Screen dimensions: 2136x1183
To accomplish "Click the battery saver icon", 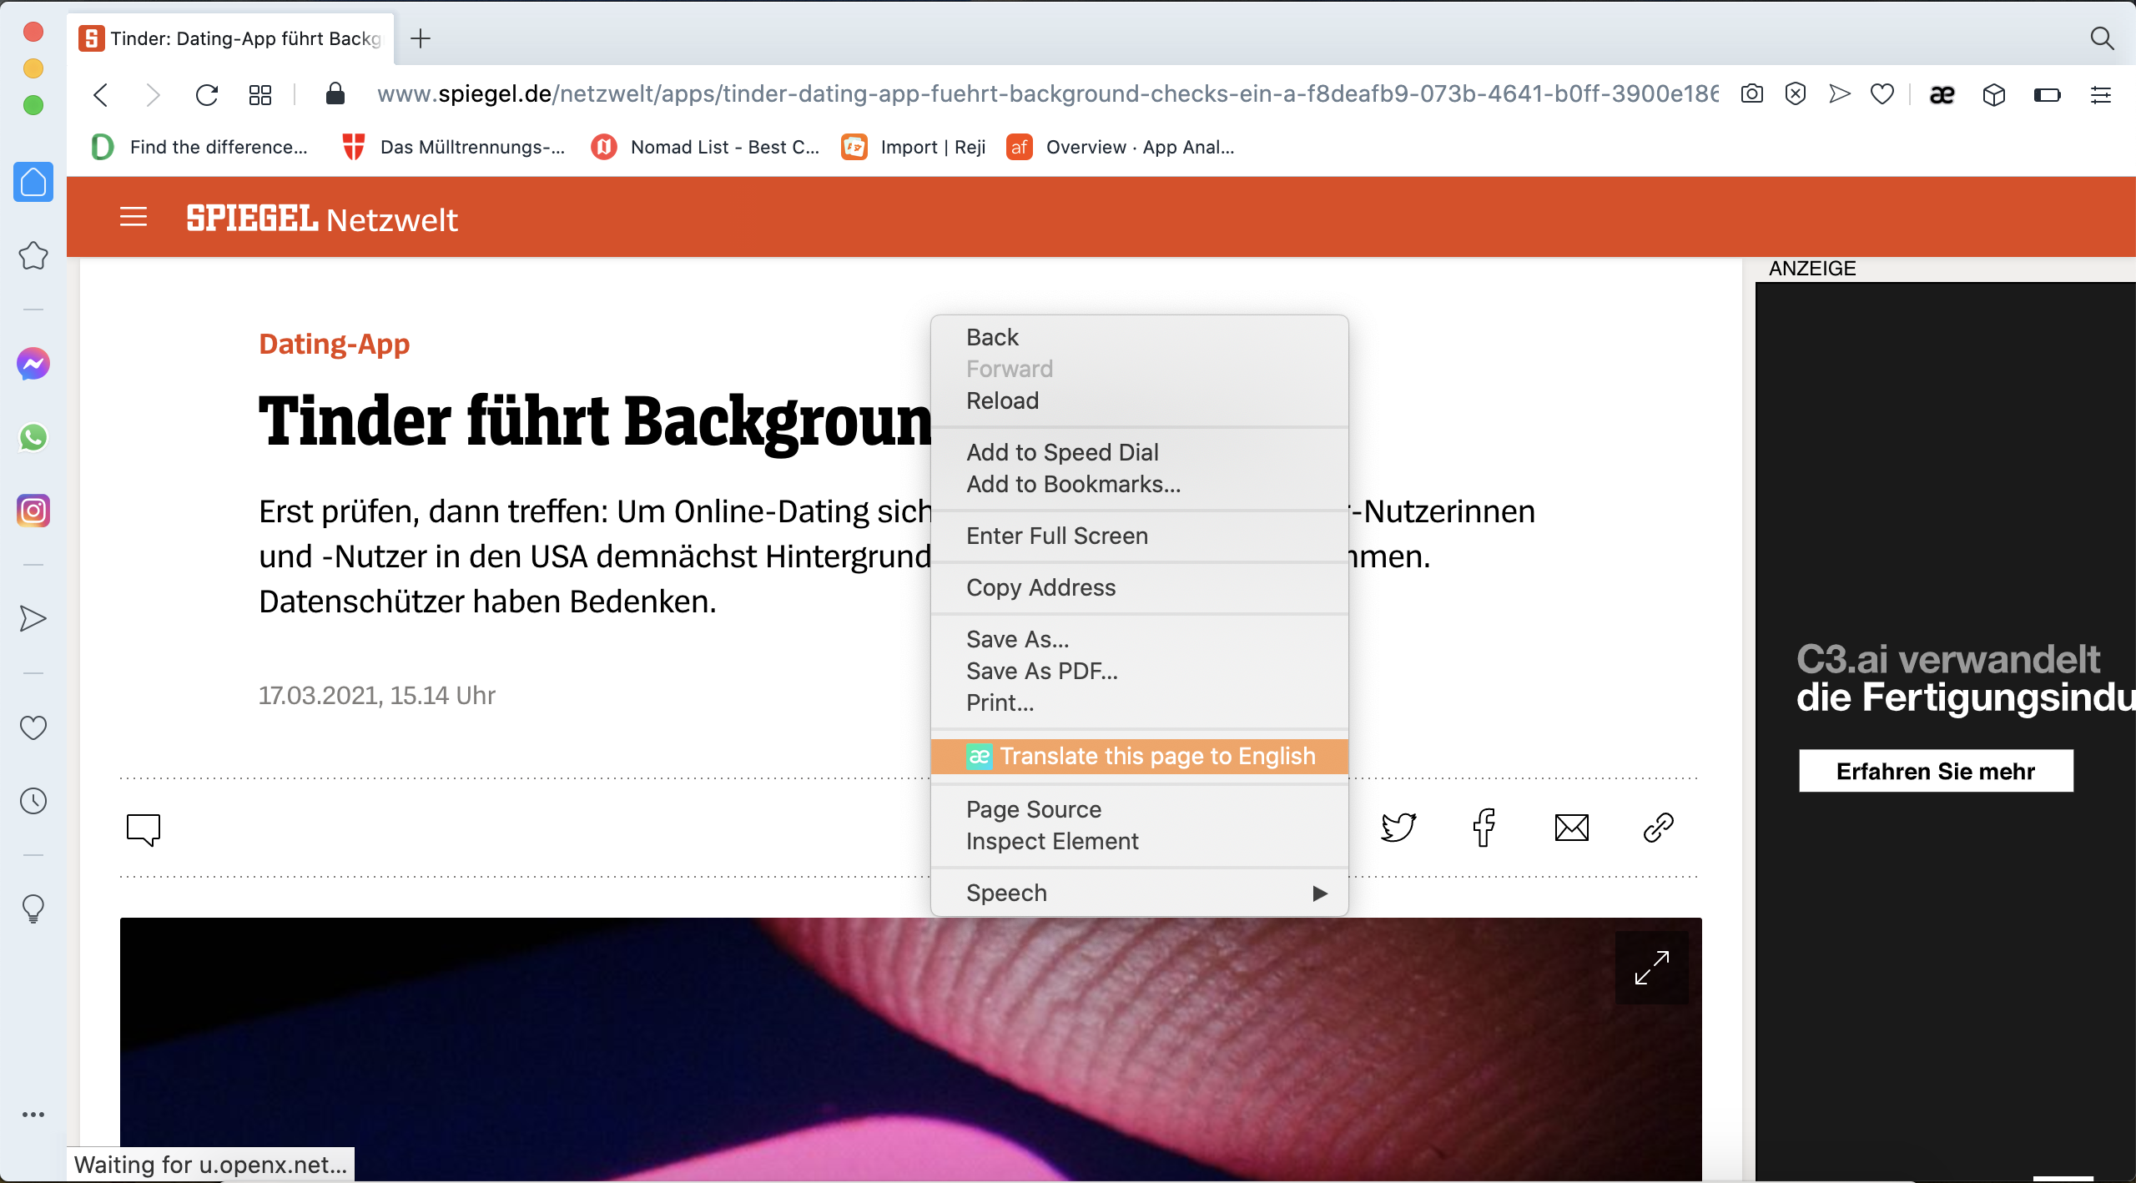I will click(2048, 95).
